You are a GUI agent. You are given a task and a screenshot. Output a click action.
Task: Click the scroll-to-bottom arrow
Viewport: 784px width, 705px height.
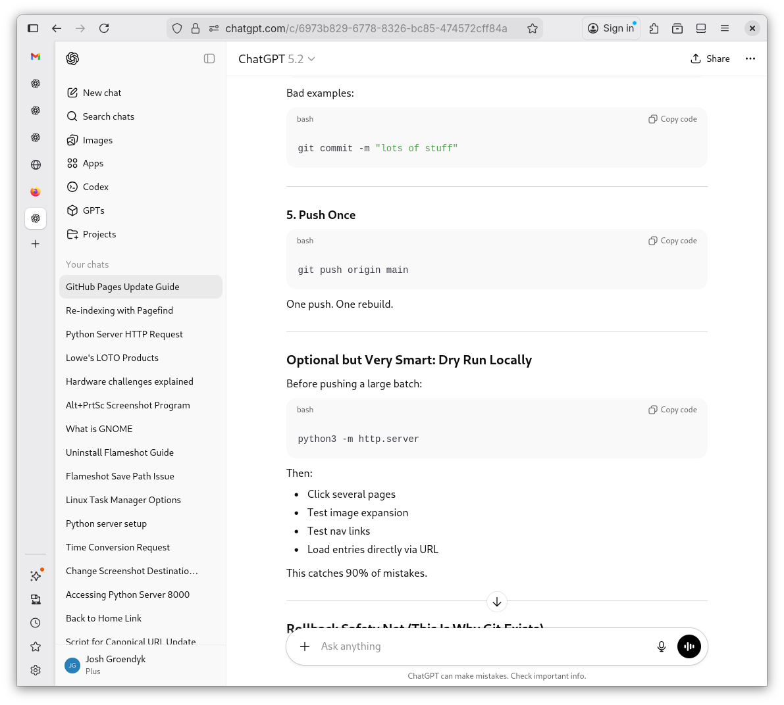pos(497,602)
